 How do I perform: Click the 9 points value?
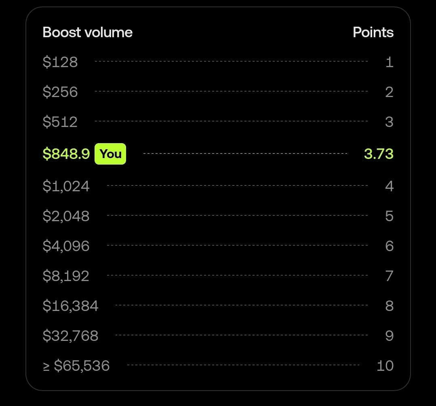(389, 336)
